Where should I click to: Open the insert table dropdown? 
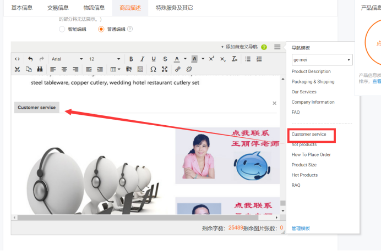(116, 70)
